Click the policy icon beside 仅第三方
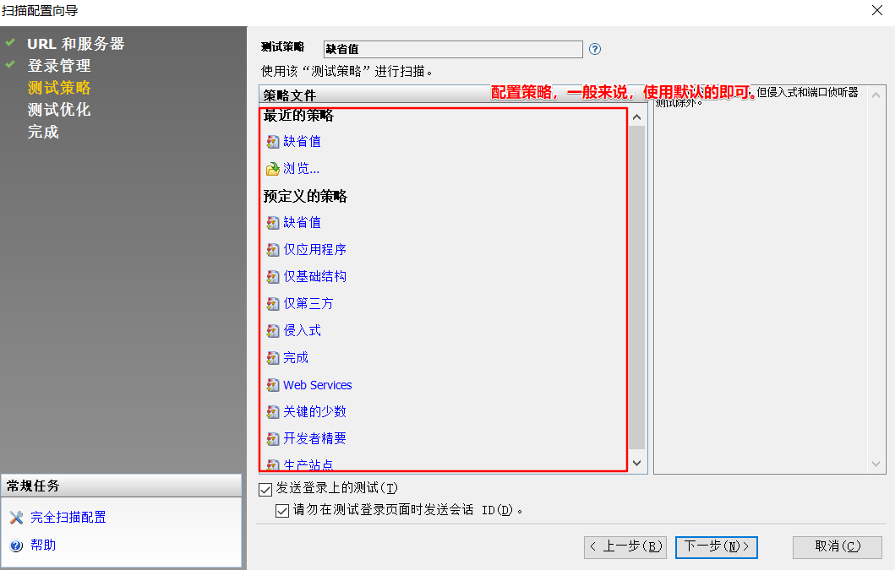This screenshot has height=570, width=895. (x=273, y=303)
